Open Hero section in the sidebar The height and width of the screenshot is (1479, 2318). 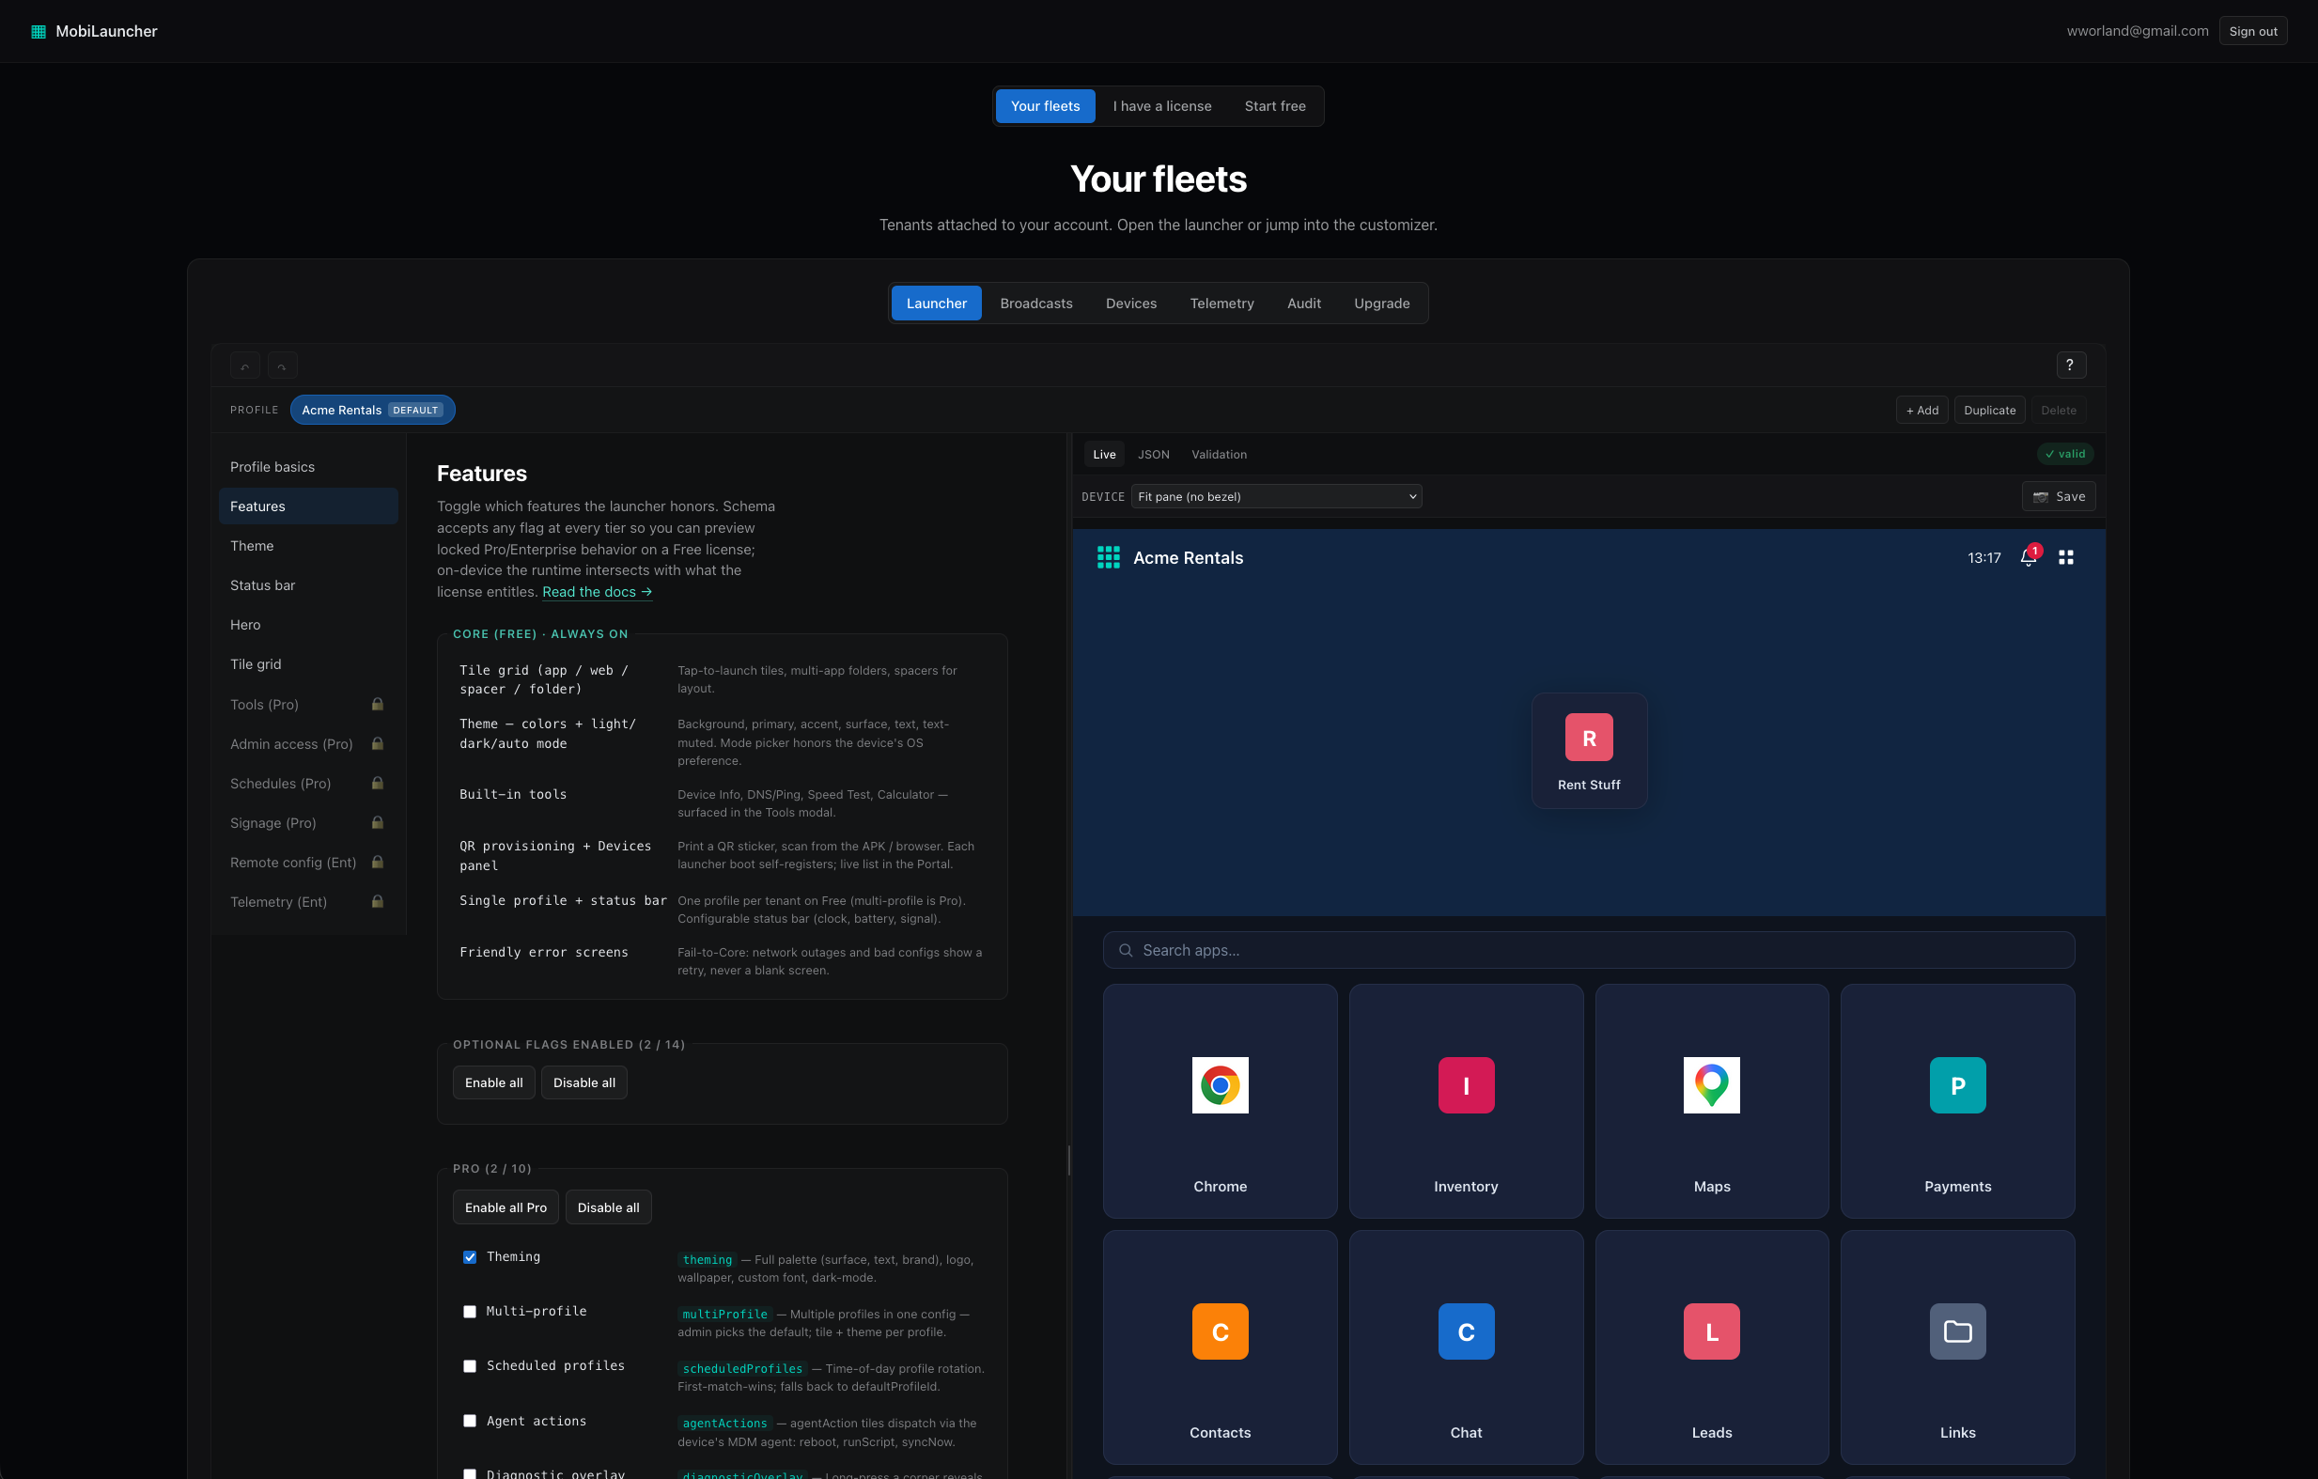tap(308, 625)
